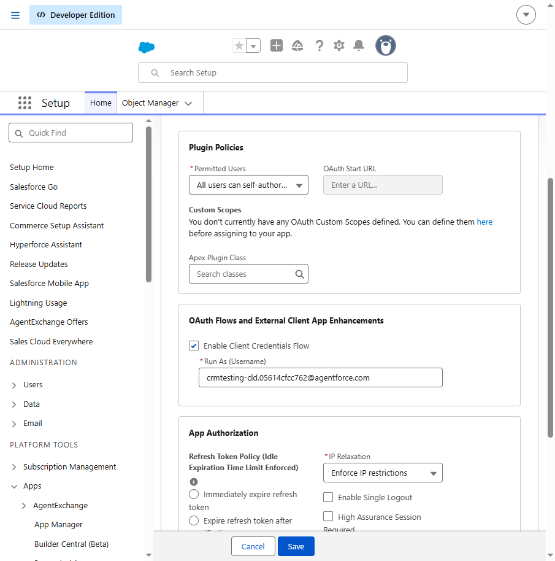Open Setup Home in sidebar
This screenshot has height=561, width=555.
coord(32,168)
